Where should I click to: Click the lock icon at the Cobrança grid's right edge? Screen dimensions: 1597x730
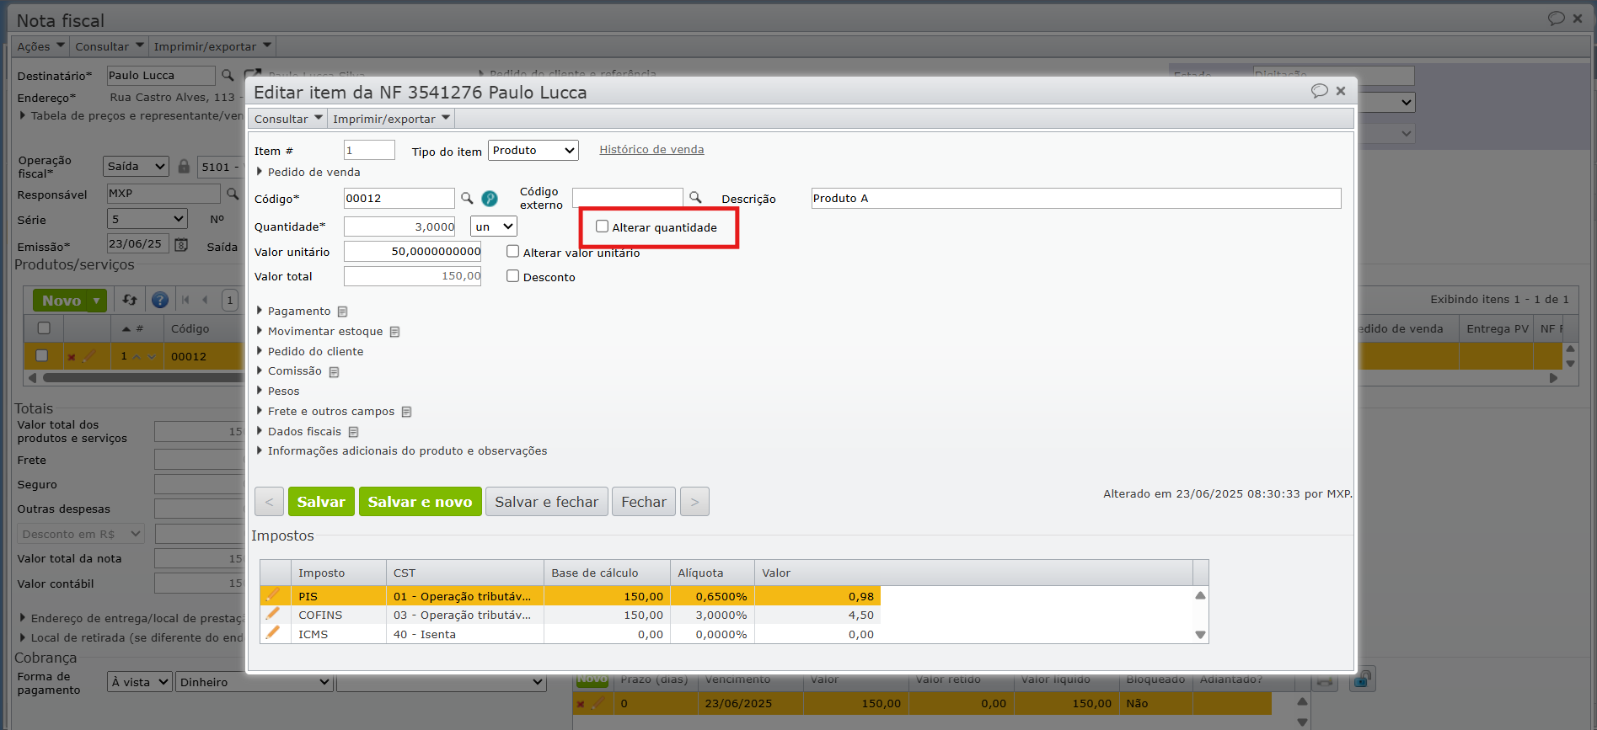pos(1362,679)
